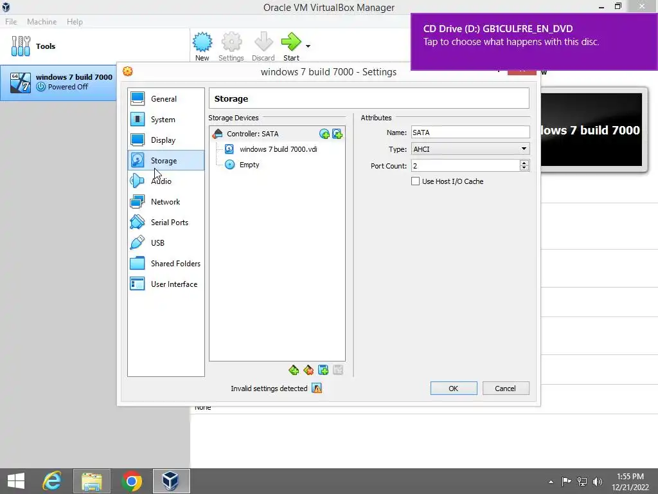This screenshot has width=658, height=494.
Task: Show hidden tray icons arrow
Action: click(x=551, y=482)
